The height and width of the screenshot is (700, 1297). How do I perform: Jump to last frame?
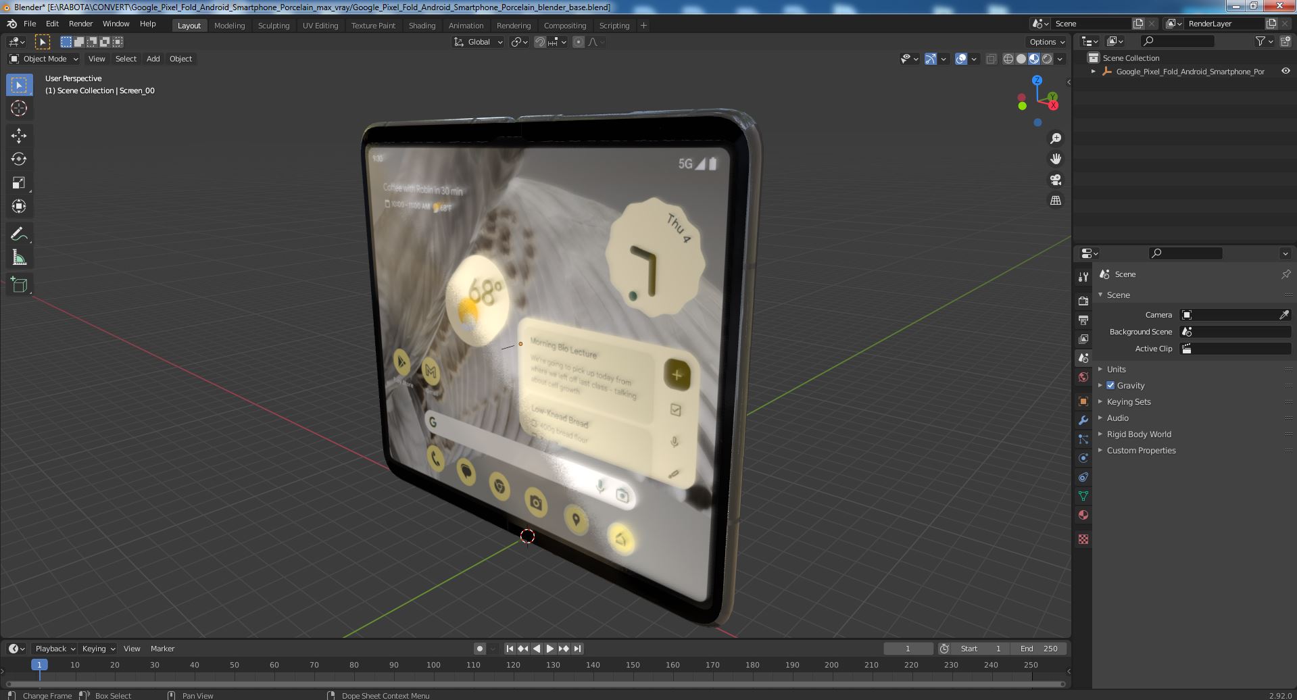click(x=577, y=649)
